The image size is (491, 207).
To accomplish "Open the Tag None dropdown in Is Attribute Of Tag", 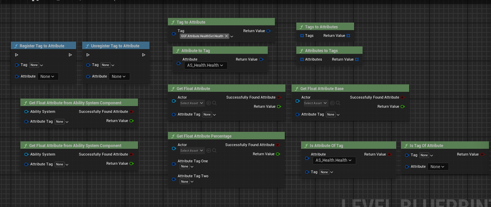I will (327, 172).
